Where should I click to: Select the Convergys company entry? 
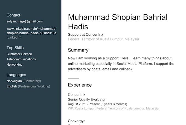(x=77, y=121)
